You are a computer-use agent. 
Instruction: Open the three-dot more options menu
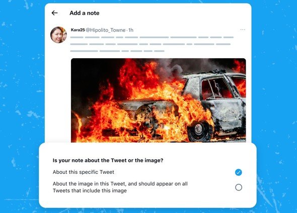coord(243,30)
